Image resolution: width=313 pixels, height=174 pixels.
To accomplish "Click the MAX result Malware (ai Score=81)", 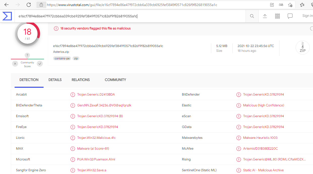I will [93, 149].
